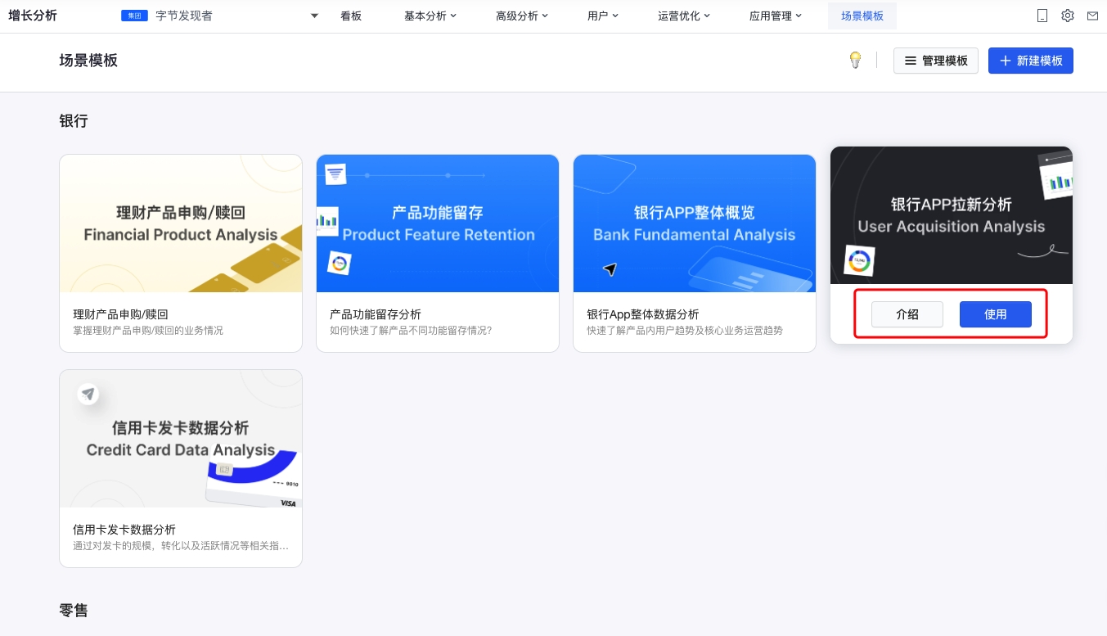Click the mobile device icon in header
This screenshot has width=1107, height=636.
point(1042,16)
